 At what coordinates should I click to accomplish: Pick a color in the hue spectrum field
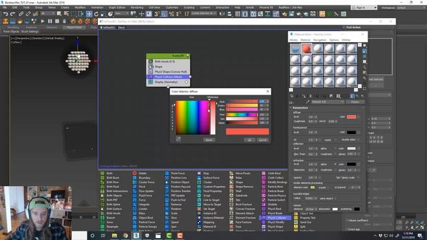pos(192,117)
